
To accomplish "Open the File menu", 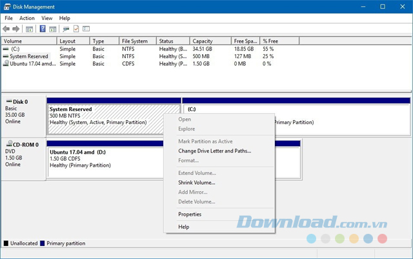I will [x=8, y=18].
